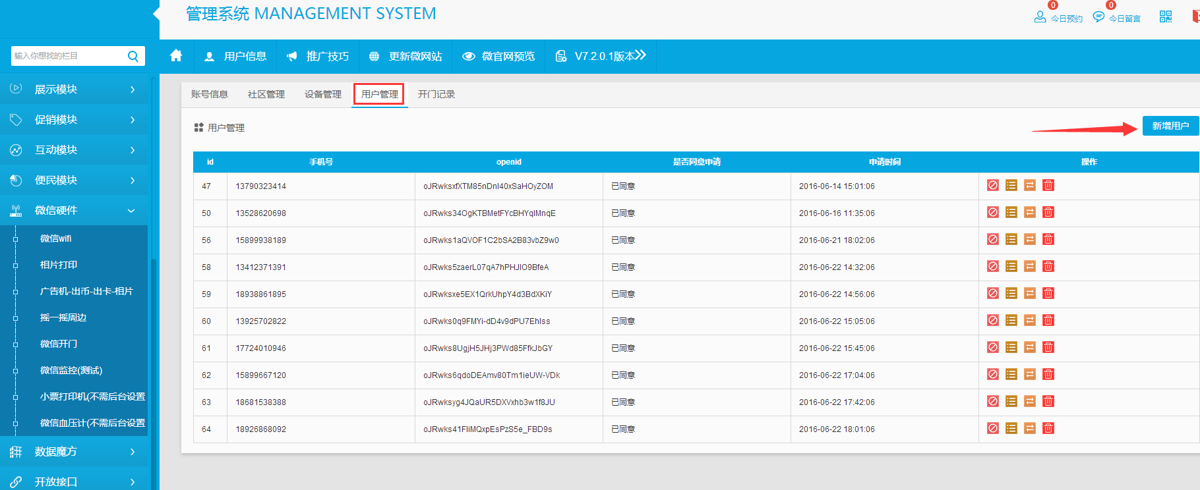Switch to 开门记录 tab
The height and width of the screenshot is (490, 1200).
(x=436, y=94)
